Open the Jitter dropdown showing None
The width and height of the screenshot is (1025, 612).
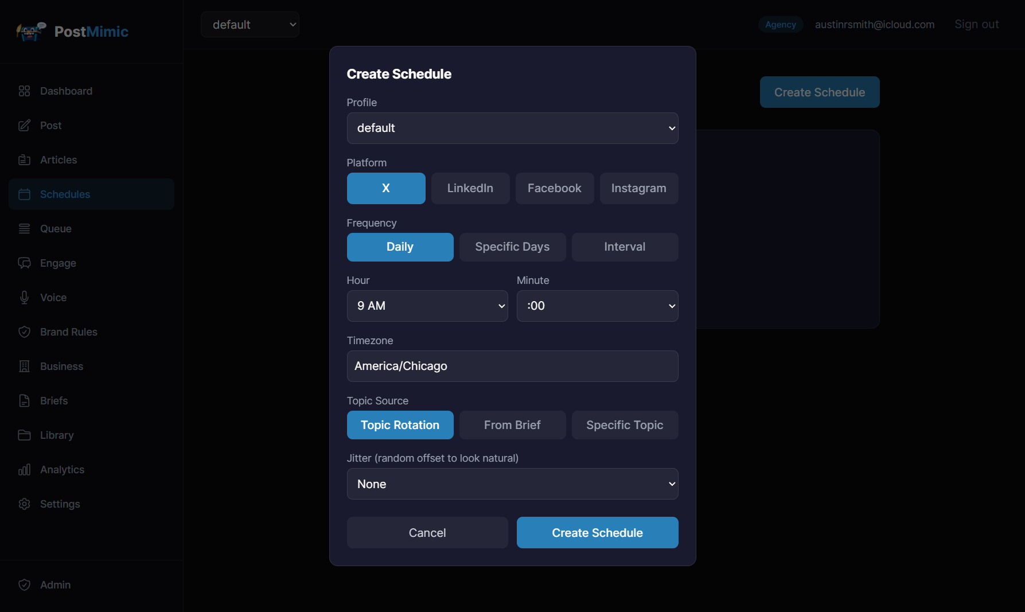513,484
